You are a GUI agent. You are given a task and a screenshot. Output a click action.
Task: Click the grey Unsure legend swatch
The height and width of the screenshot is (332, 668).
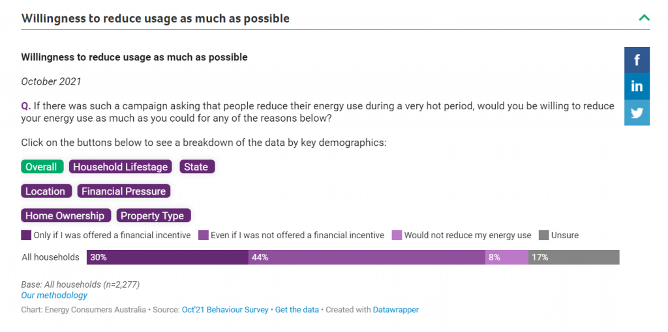tap(544, 235)
